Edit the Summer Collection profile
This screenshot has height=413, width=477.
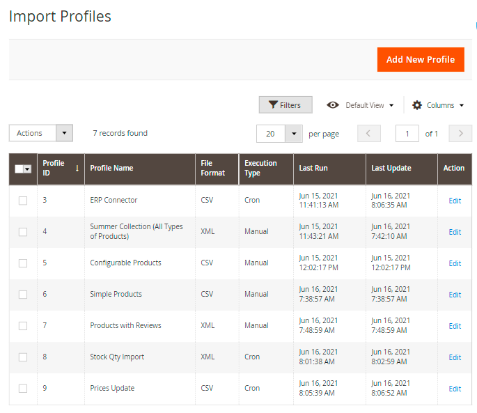pyautogui.click(x=455, y=232)
